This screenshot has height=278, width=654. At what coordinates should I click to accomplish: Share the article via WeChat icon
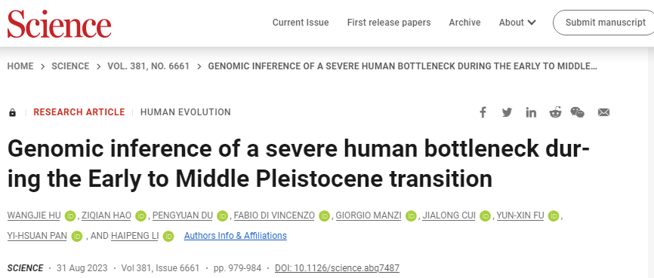pos(578,112)
